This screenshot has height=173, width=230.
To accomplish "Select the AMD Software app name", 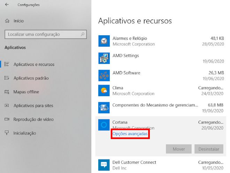I will point(126,73).
